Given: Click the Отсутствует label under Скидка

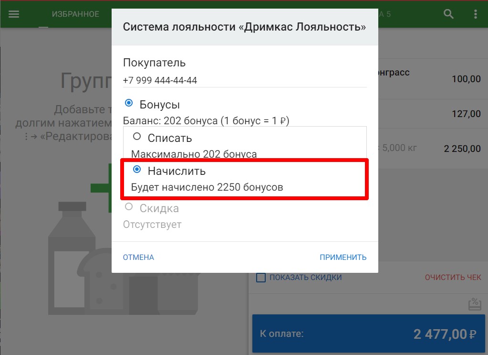Looking at the screenshot, I should (x=152, y=225).
